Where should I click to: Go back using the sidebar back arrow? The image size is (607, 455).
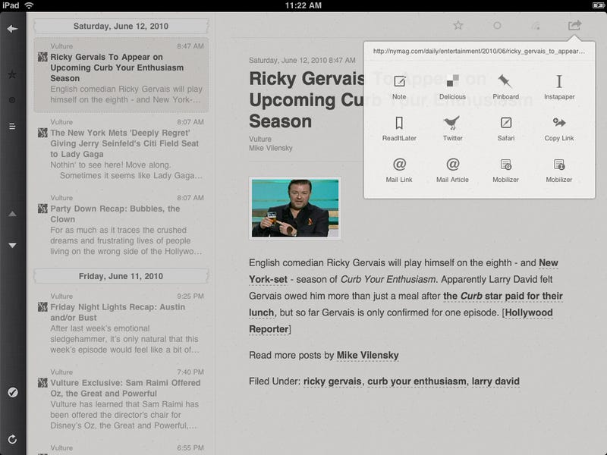[x=12, y=29]
